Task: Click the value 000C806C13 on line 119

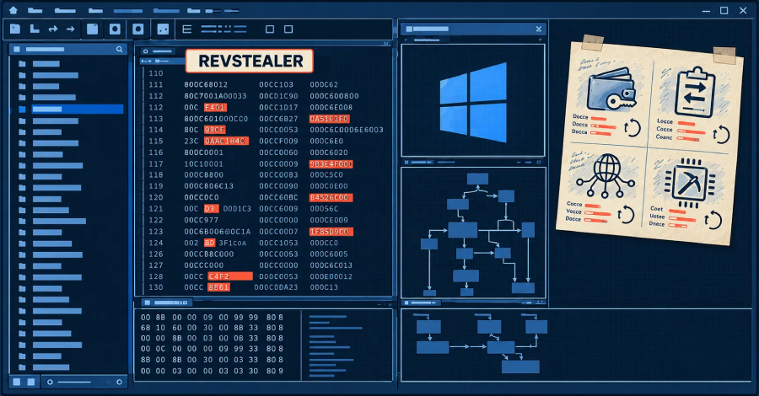Action: (208, 186)
